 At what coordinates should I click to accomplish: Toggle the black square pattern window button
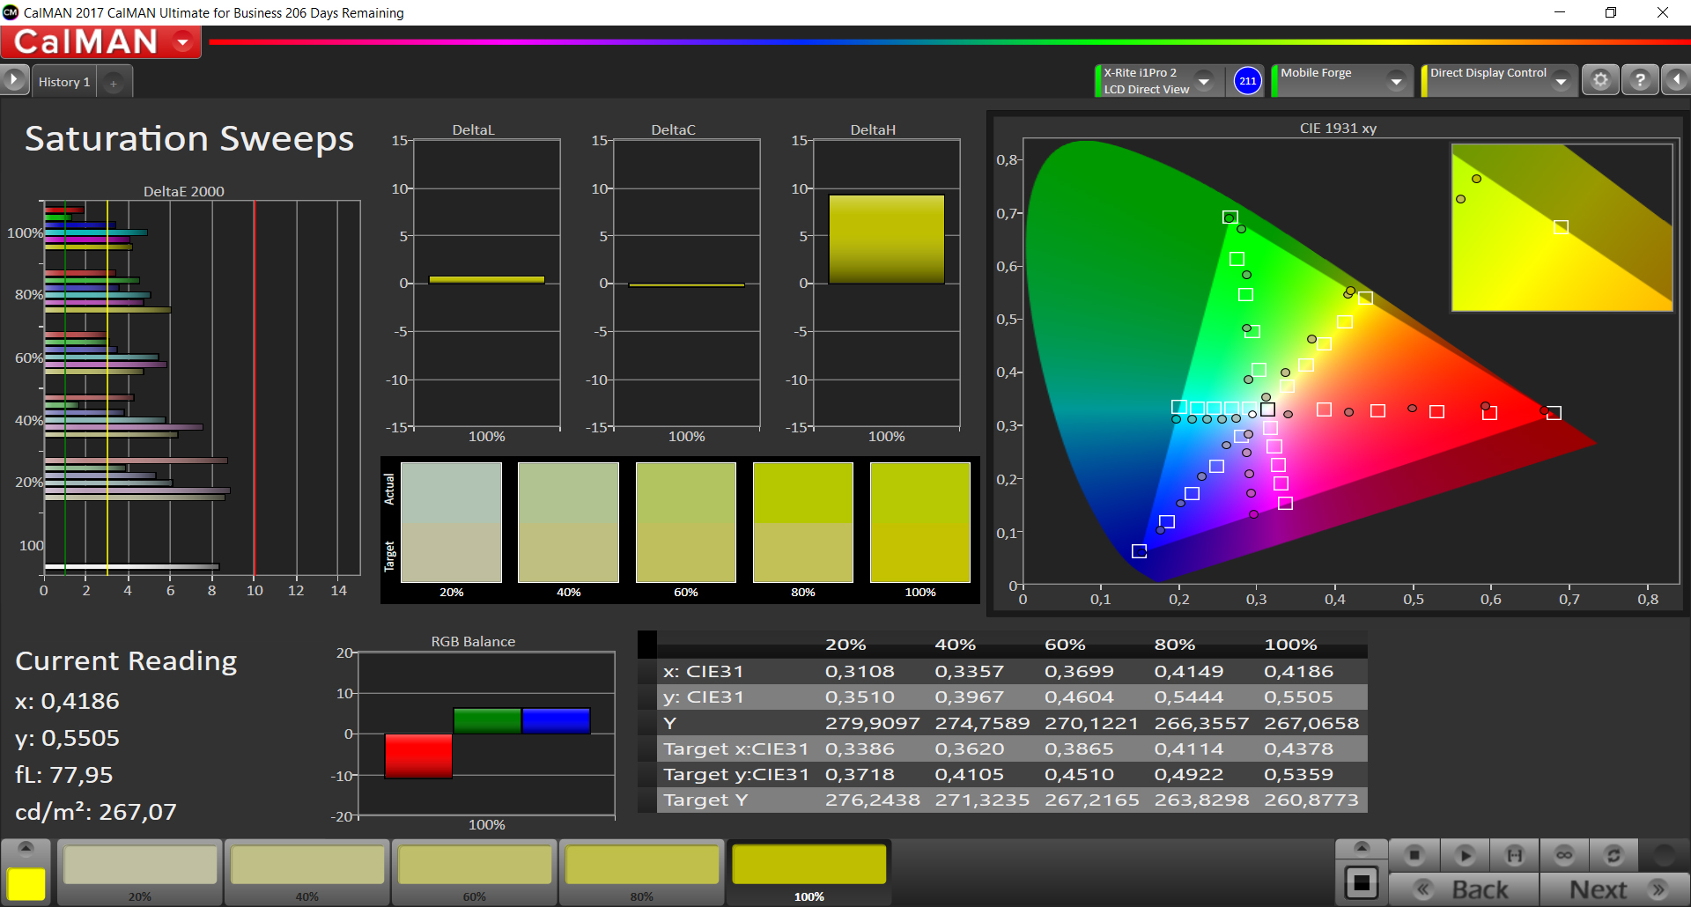(1362, 881)
